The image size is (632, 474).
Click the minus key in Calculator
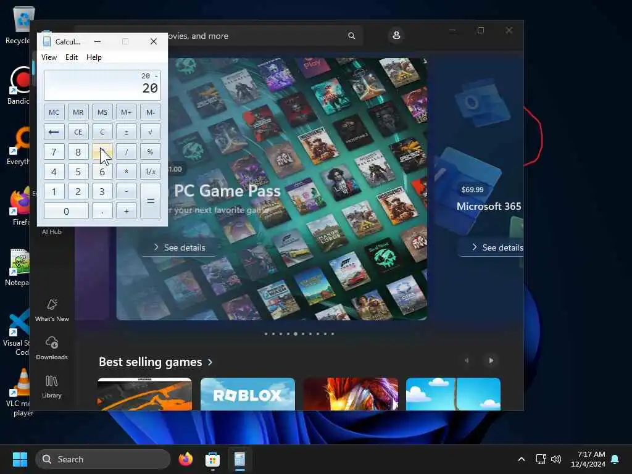coord(126,191)
